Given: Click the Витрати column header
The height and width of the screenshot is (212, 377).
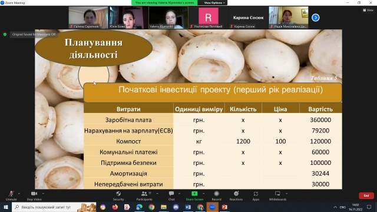Looking at the screenshot, I should coord(128,109).
